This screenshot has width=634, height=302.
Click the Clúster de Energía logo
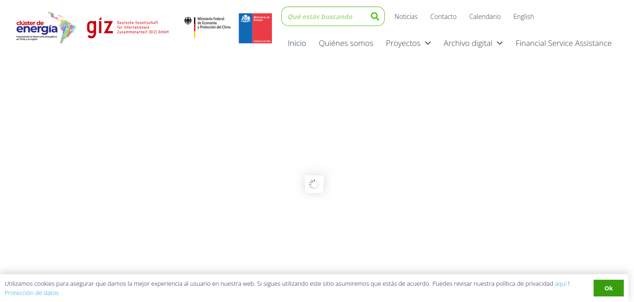tap(46, 28)
